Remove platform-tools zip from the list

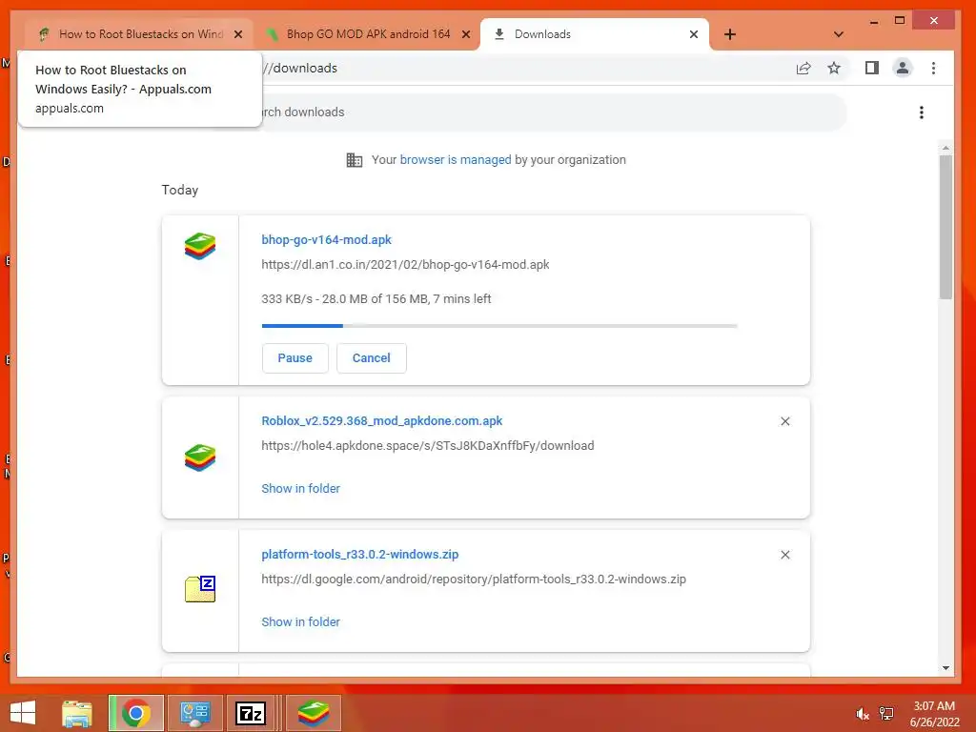tap(785, 555)
